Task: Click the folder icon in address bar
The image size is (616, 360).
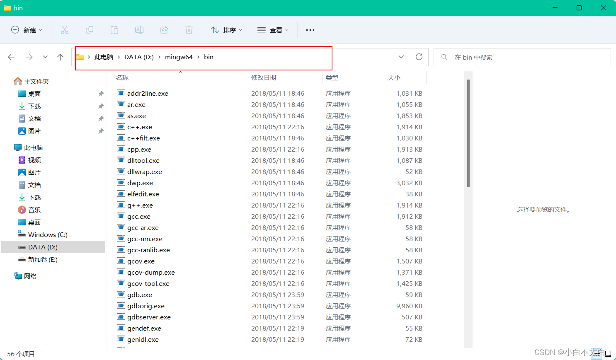Action: [x=80, y=57]
